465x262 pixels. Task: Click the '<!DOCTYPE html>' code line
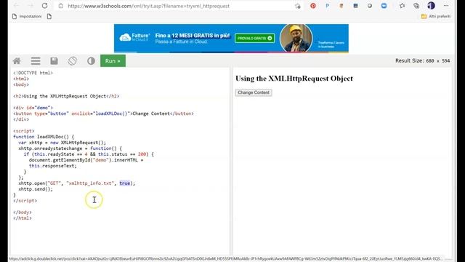point(33,73)
